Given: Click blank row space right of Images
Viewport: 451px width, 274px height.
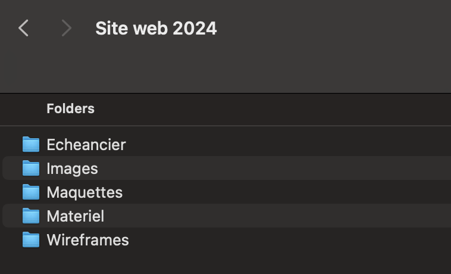Looking at the screenshot, I should [274, 169].
